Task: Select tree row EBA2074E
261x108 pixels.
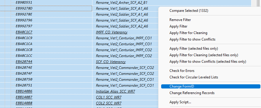Action: click(x=24, y=68)
